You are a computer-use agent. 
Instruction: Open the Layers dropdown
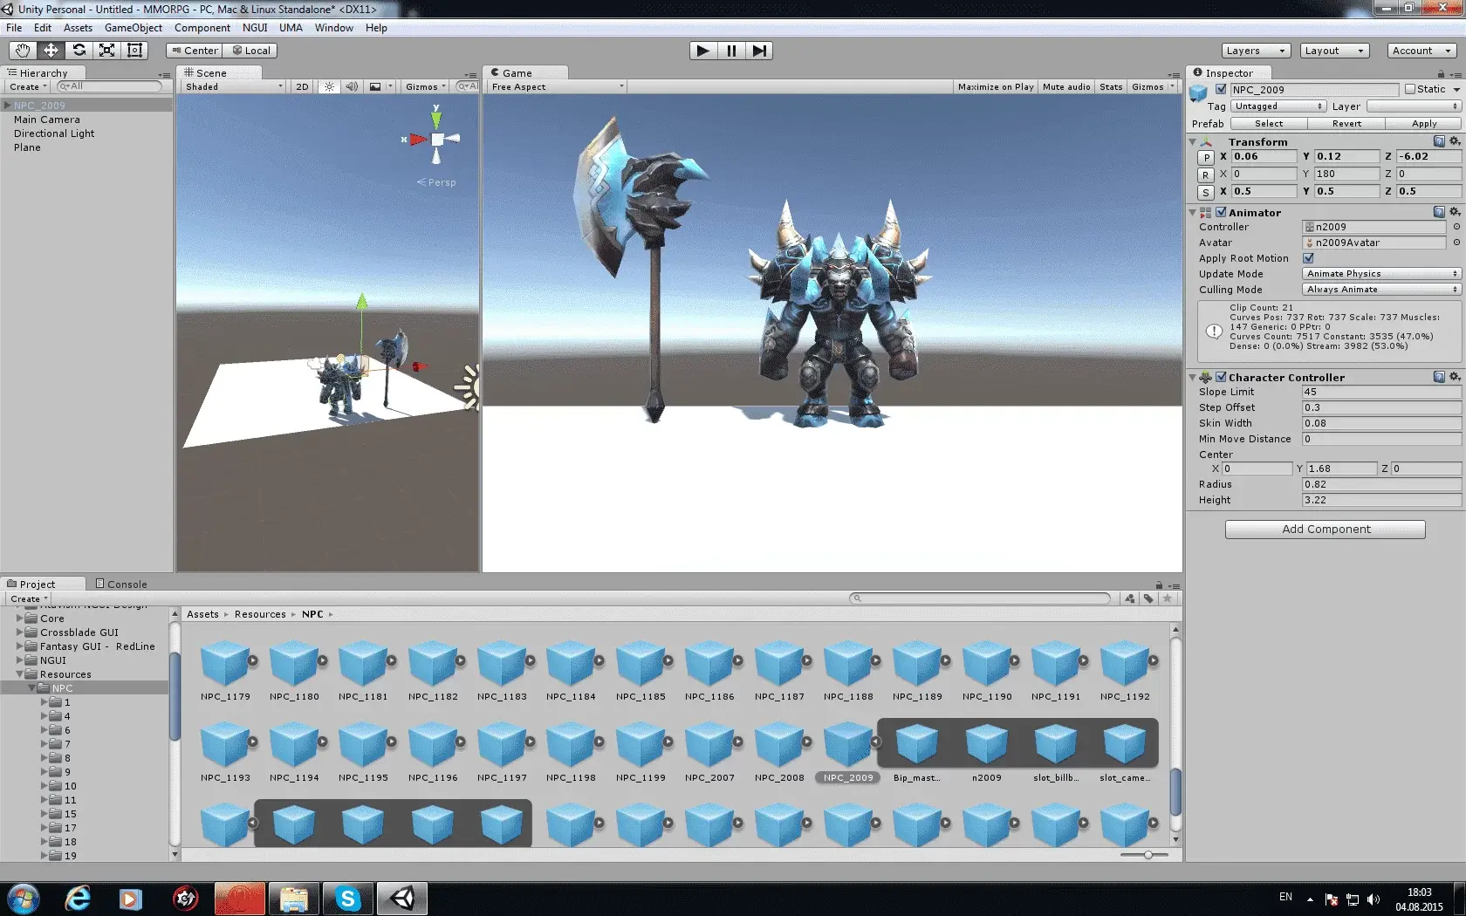pyautogui.click(x=1256, y=51)
